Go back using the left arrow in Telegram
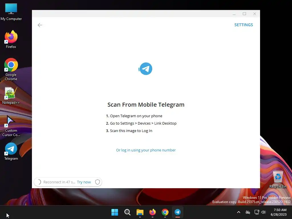The height and width of the screenshot is (219, 292). click(40, 25)
